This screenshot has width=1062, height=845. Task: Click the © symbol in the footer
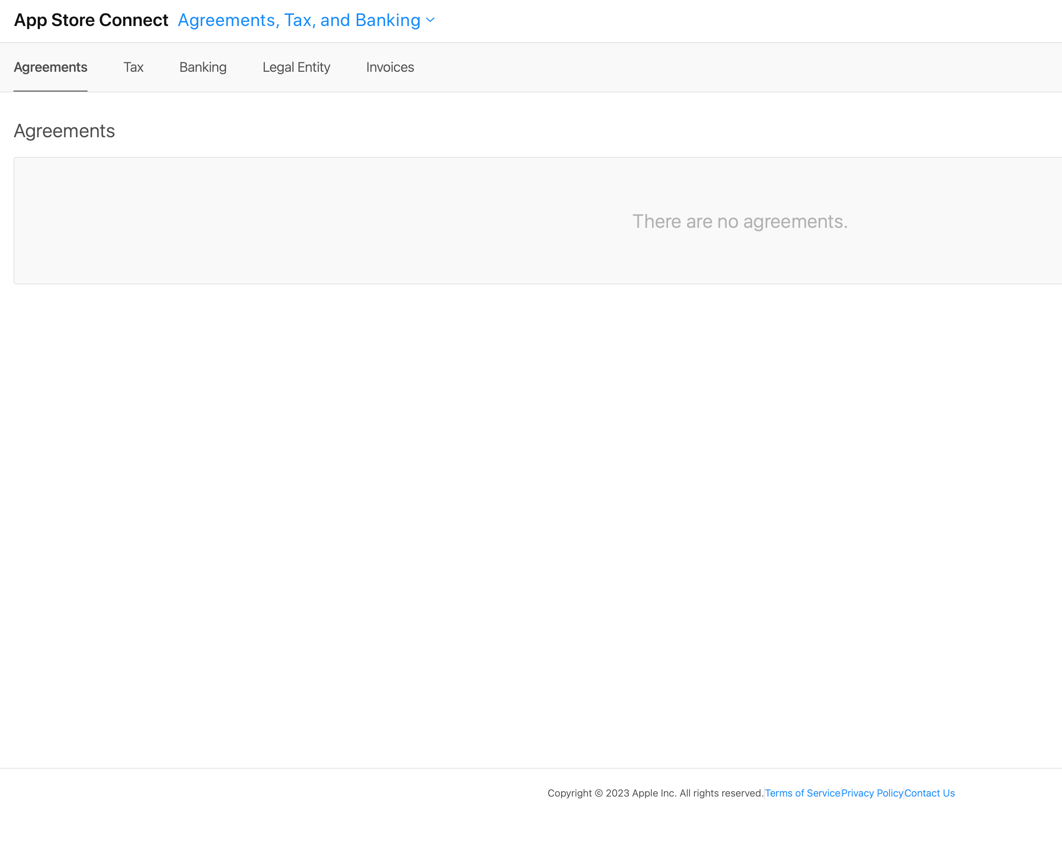pos(598,793)
